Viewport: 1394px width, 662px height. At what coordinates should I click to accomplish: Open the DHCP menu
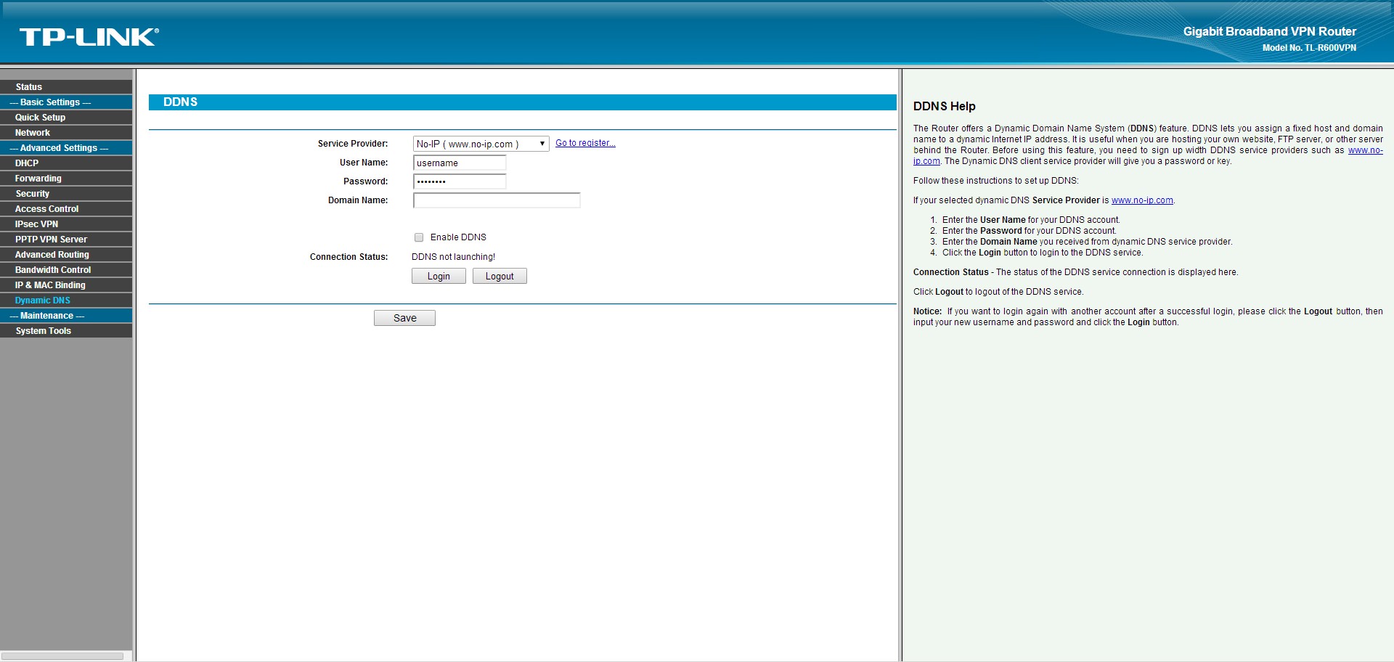click(x=66, y=163)
